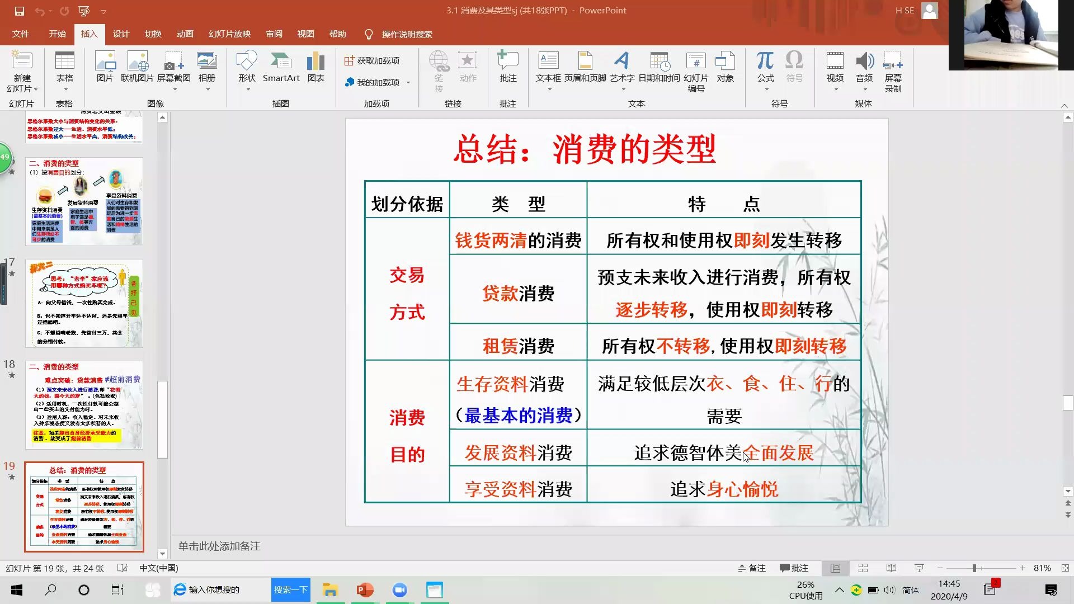This screenshot has height=604, width=1074.
Task: Insert date and time (日期和时间)
Action: [659, 67]
